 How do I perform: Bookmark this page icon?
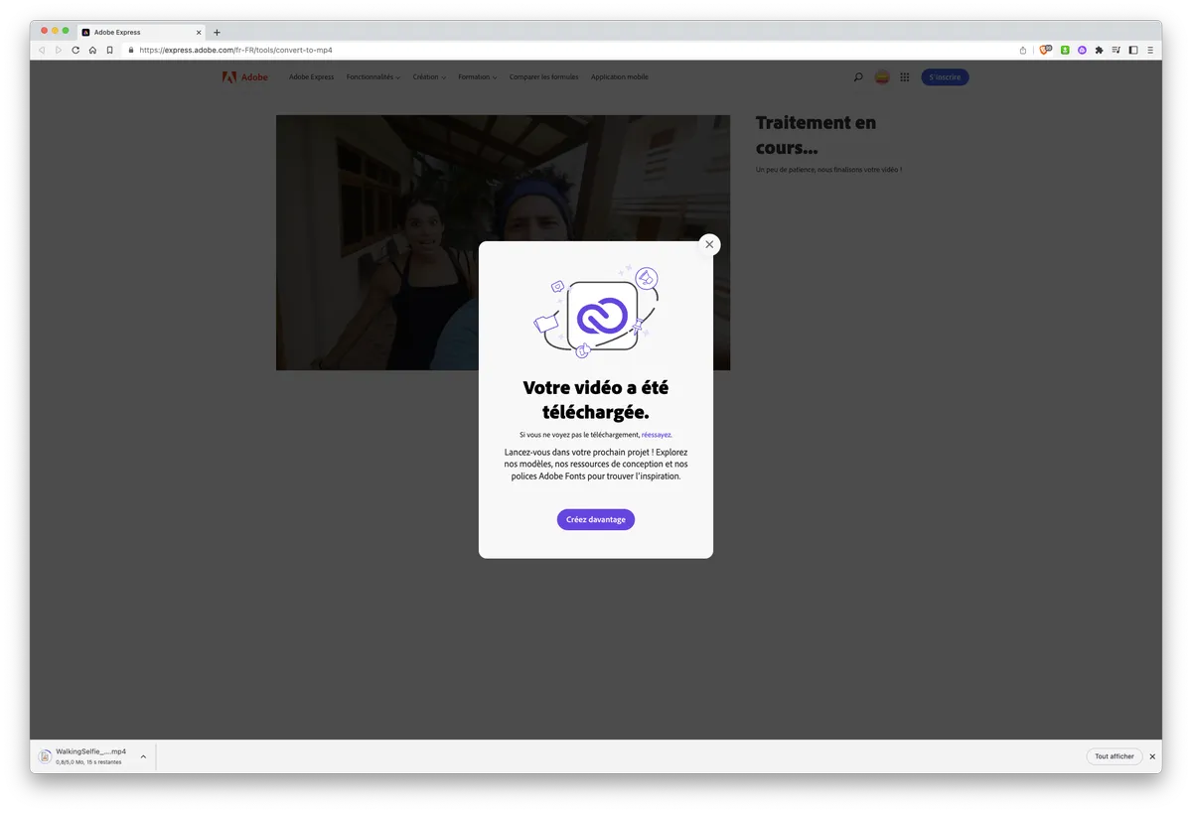point(110,50)
